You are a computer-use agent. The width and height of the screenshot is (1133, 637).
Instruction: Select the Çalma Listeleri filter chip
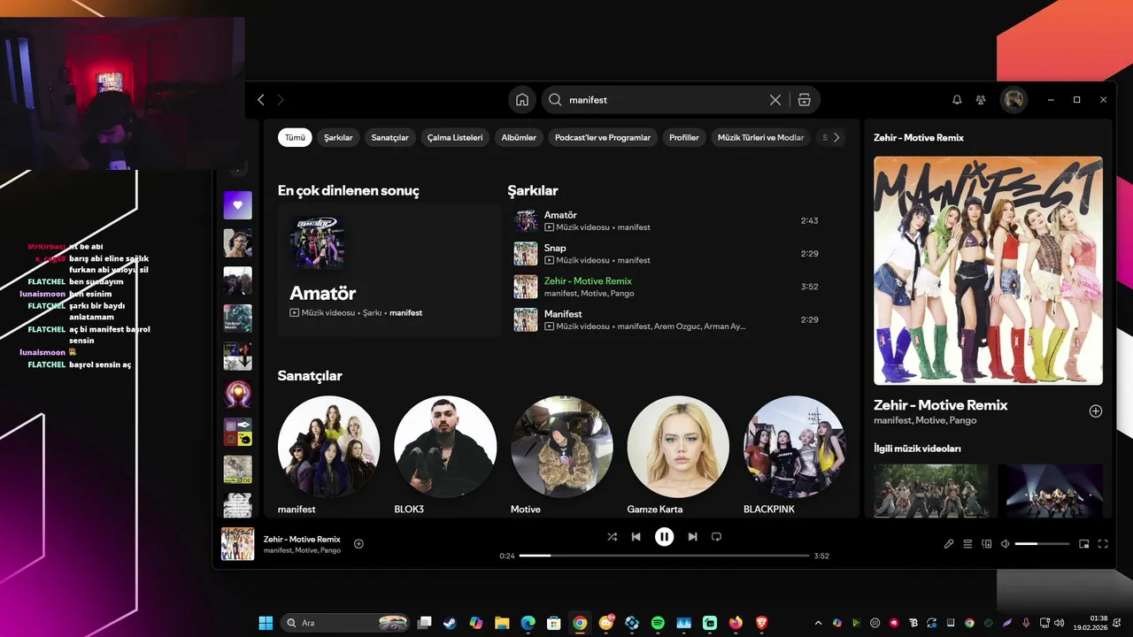tap(455, 137)
